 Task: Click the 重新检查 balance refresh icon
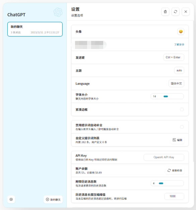pyautogui.click(x=169, y=170)
